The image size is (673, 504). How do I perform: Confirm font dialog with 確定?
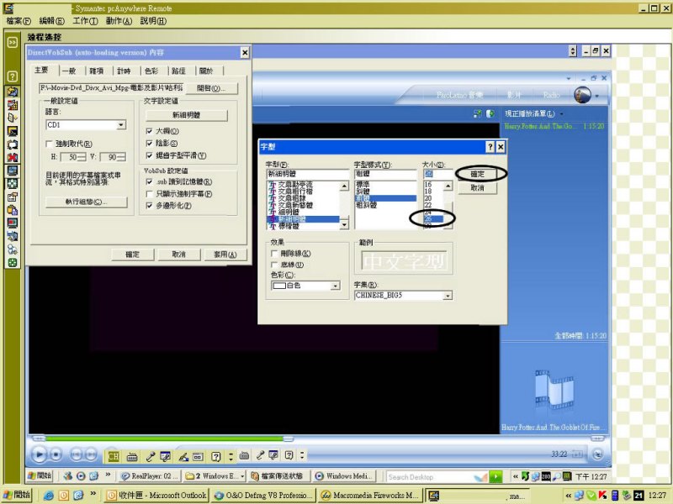point(477,174)
